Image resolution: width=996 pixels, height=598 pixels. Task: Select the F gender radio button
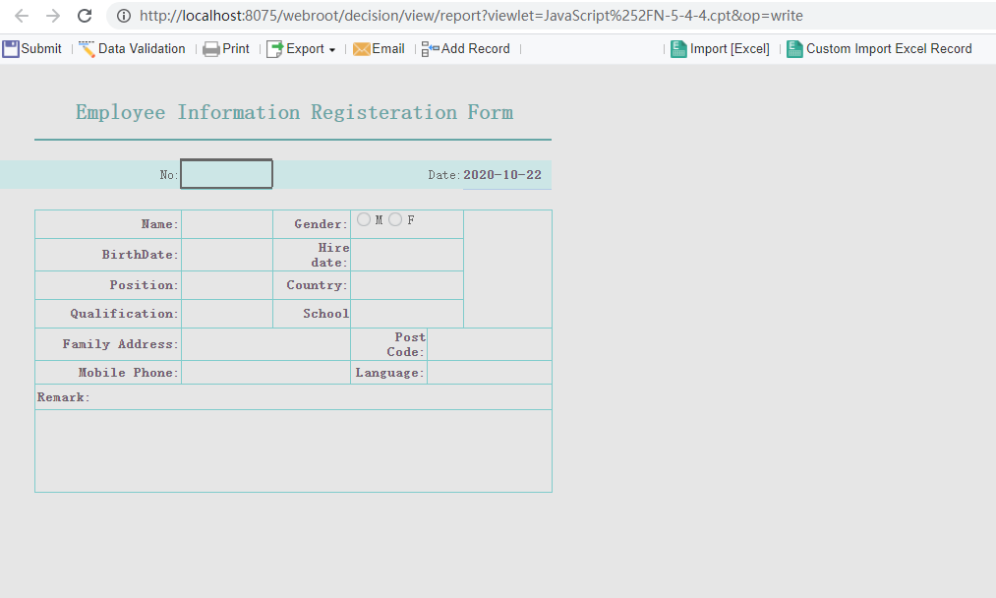coord(395,219)
